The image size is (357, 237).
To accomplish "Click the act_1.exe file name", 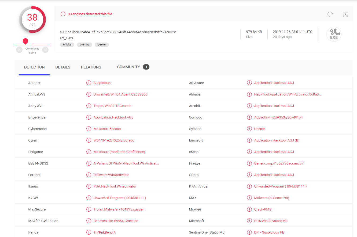I will (x=67, y=38).
